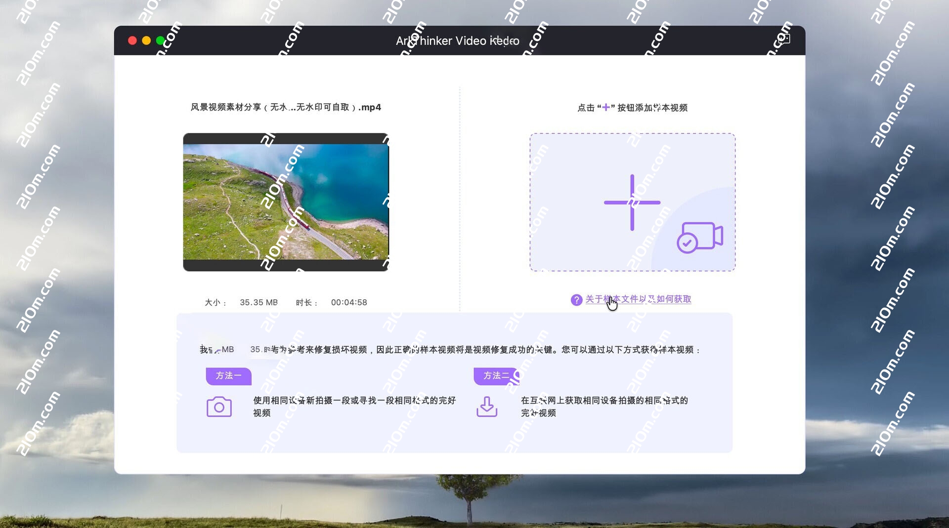Open the 关于样本文件以及如何获取 link
This screenshot has width=949, height=528.
638,299
